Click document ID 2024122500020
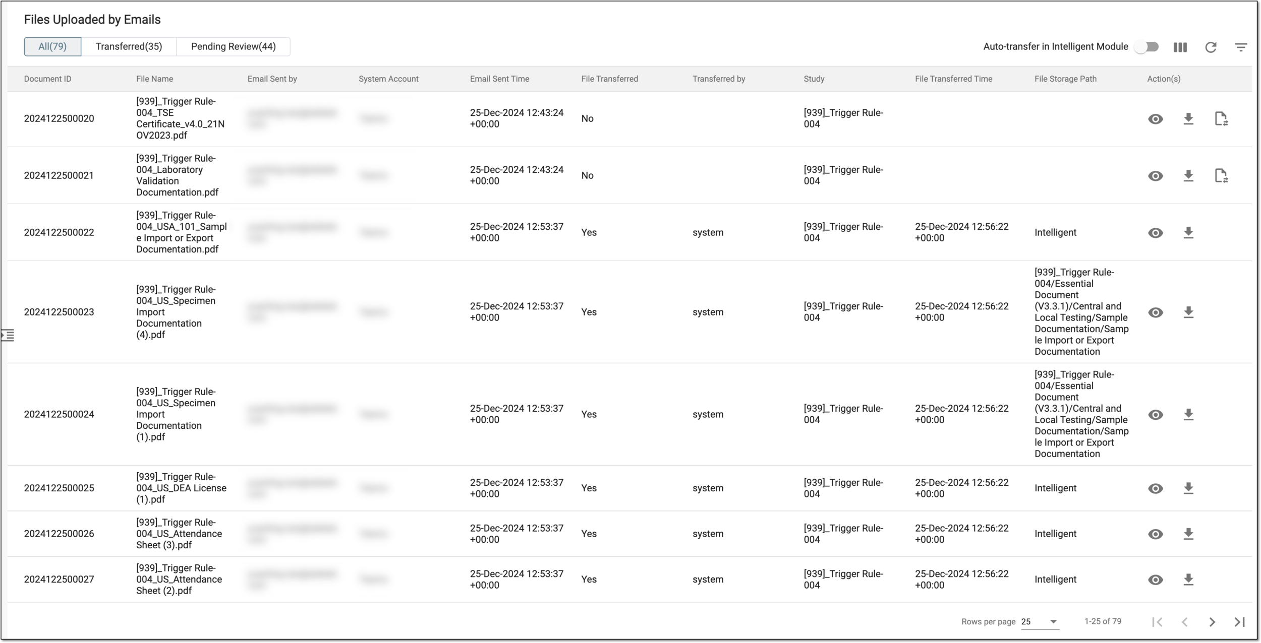1261x643 pixels. tap(59, 119)
